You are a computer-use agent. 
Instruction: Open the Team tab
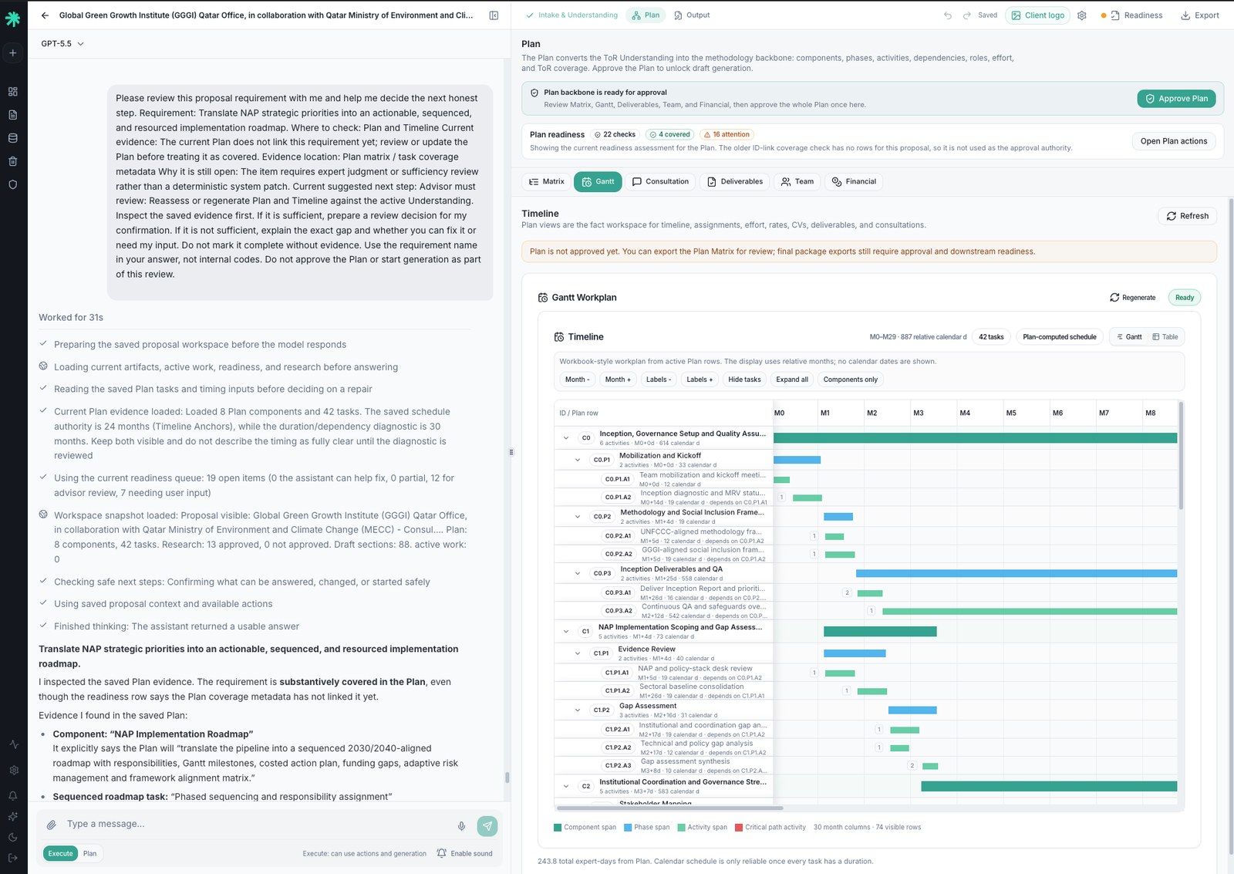click(x=797, y=182)
